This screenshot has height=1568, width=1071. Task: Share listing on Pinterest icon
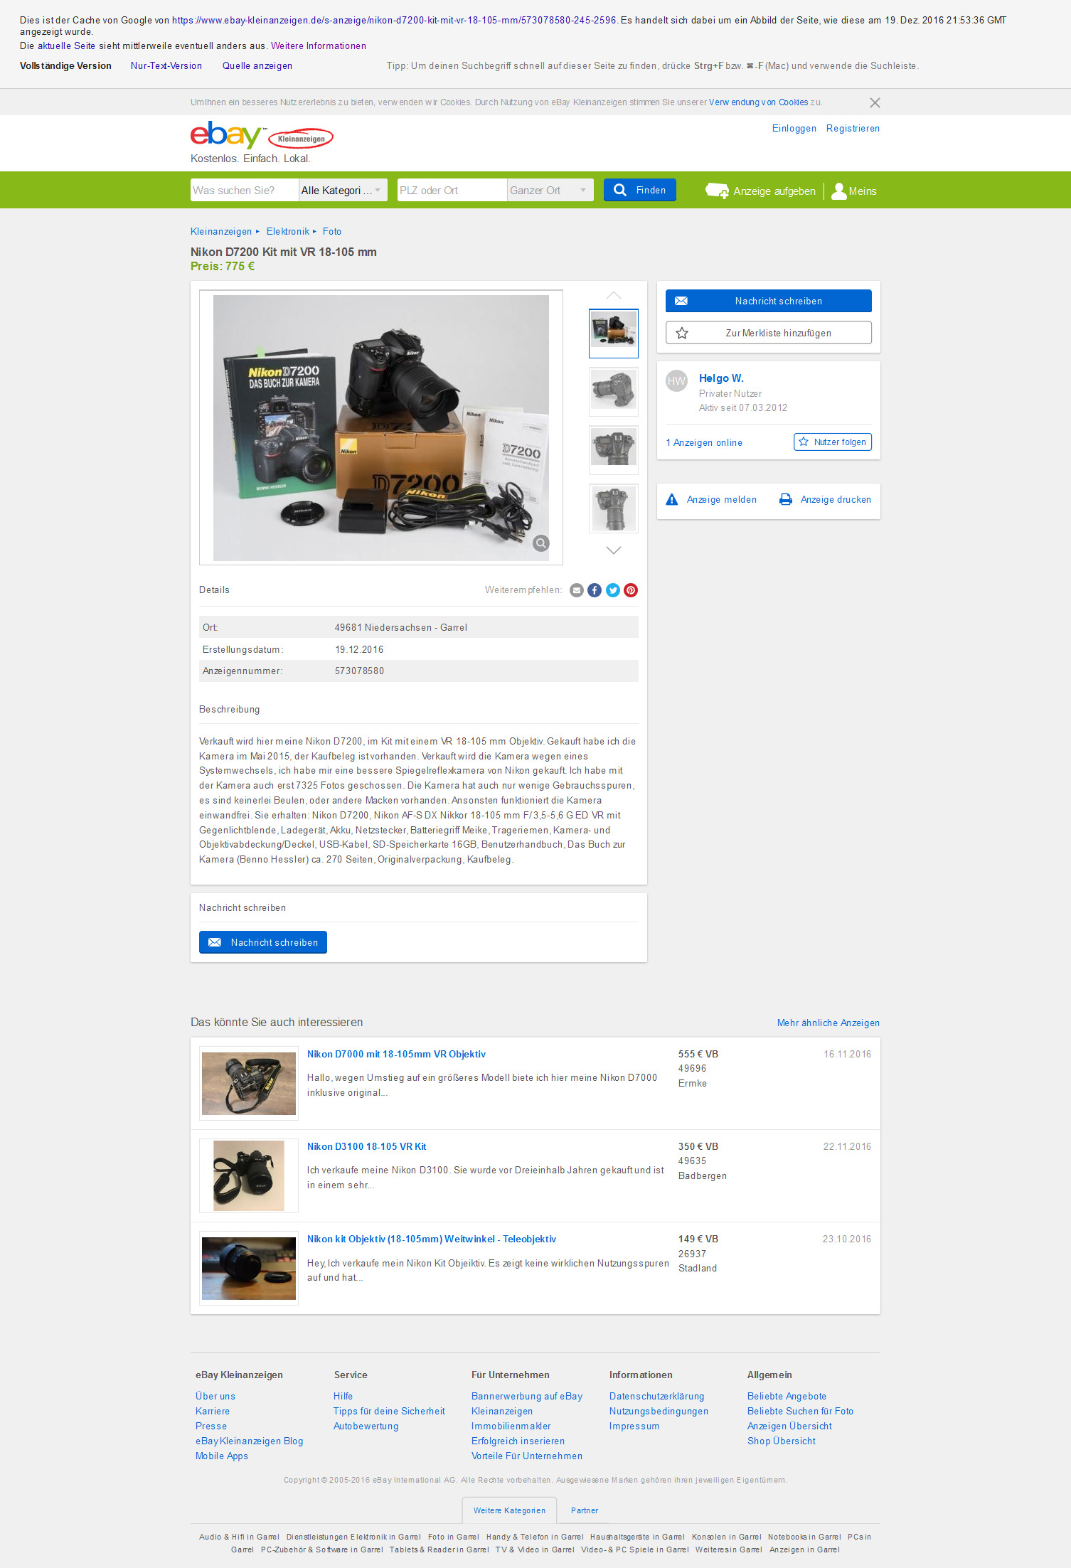point(631,590)
